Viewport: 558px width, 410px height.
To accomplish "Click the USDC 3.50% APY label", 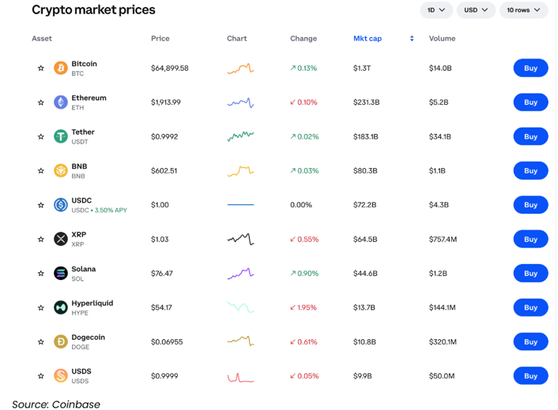I will [x=111, y=211].
